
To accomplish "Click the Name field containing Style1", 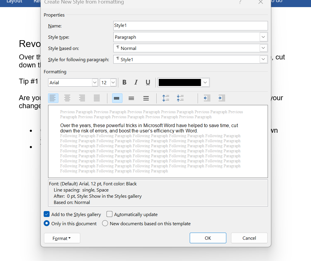I will point(190,26).
